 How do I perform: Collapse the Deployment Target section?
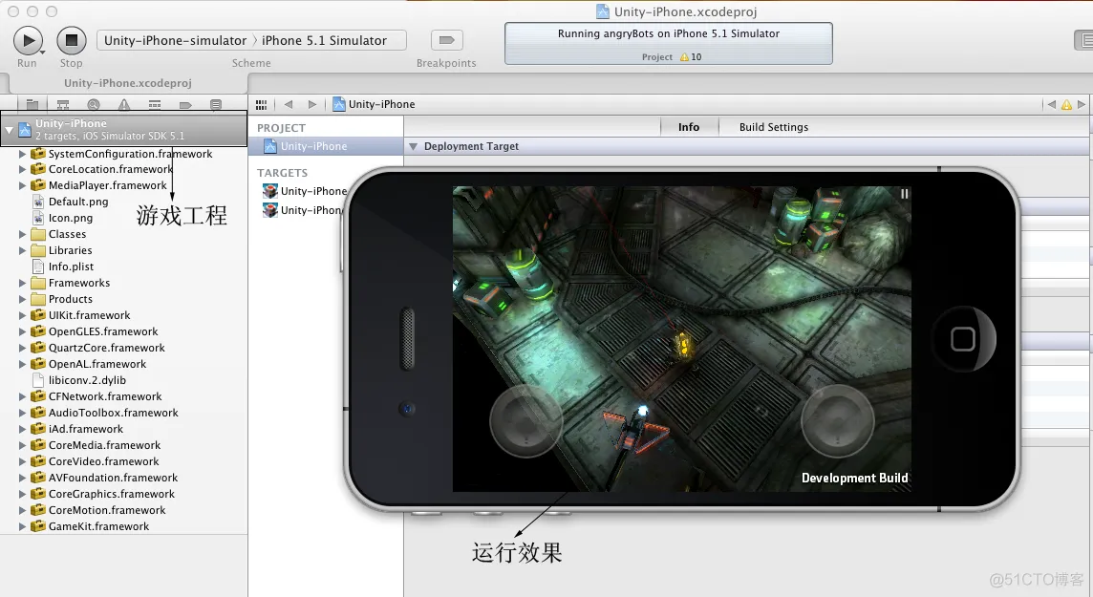pos(413,147)
